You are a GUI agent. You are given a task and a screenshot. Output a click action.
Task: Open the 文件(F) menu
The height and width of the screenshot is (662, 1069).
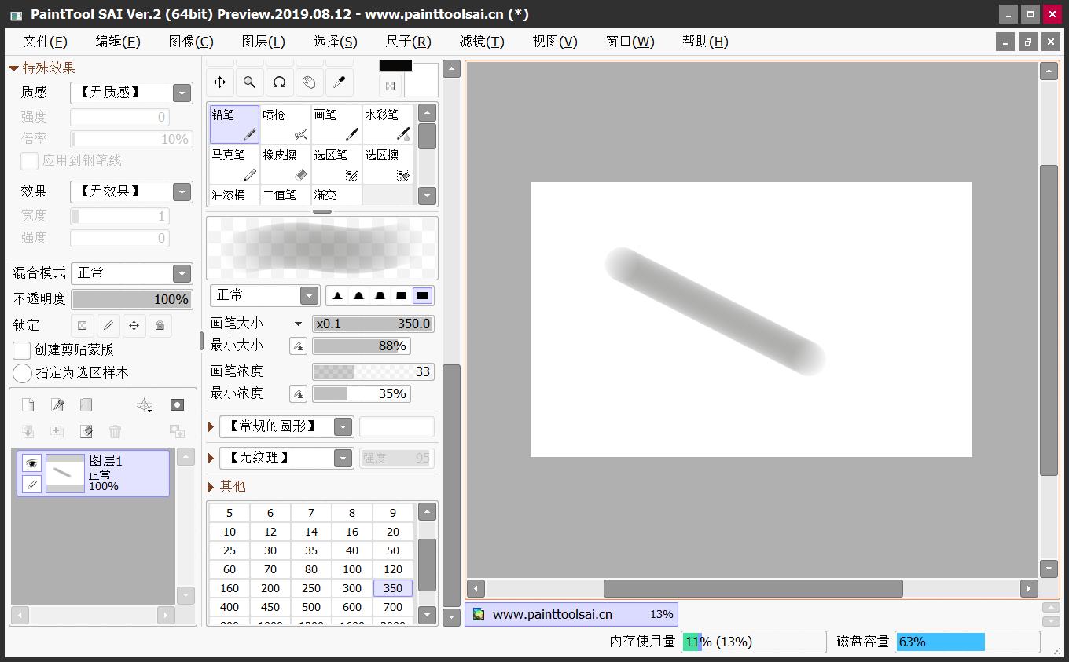(45, 42)
